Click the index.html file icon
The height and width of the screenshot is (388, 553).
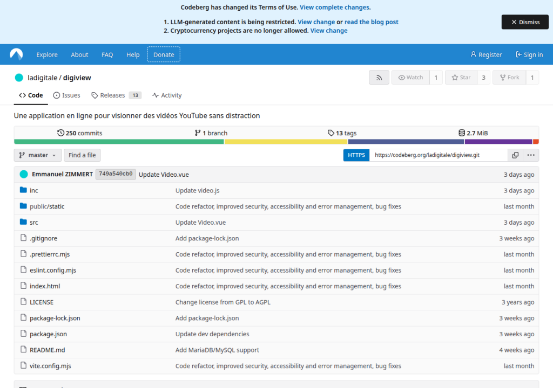click(x=24, y=286)
